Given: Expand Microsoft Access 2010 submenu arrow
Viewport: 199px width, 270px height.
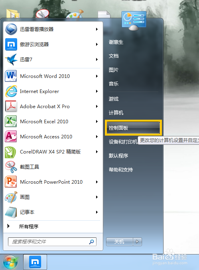Looking at the screenshot, I should pyautogui.click(x=97, y=137).
